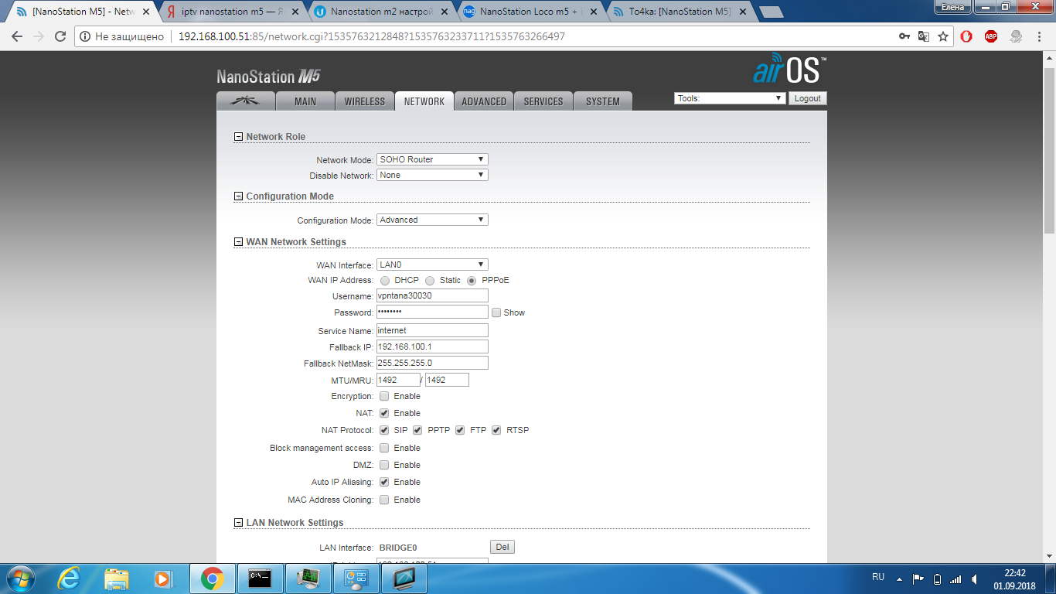The width and height of the screenshot is (1056, 594).
Task: Show hidden tray icons arrow
Action: pyautogui.click(x=899, y=579)
